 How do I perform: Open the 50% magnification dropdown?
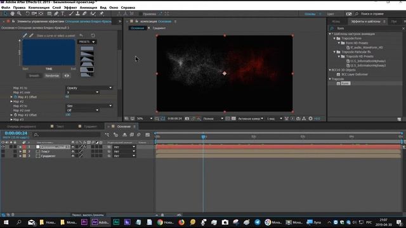click(x=144, y=118)
